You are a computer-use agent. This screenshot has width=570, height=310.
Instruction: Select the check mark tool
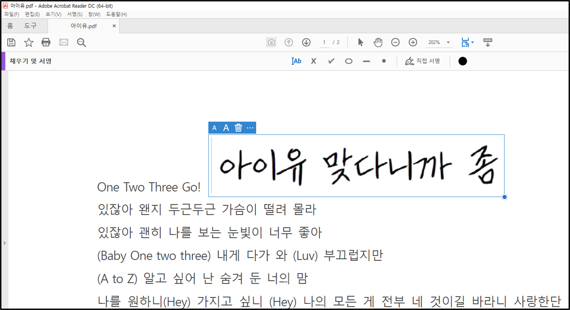tap(331, 61)
